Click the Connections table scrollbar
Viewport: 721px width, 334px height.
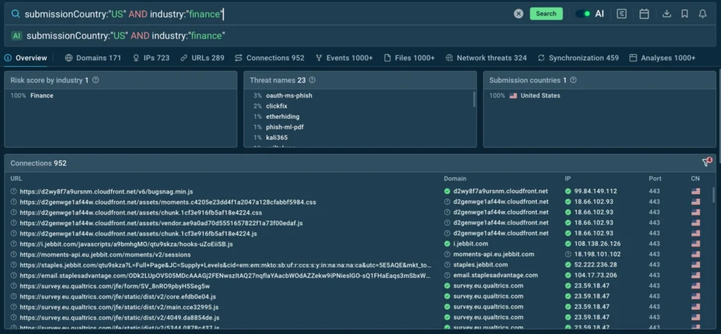(x=714, y=194)
